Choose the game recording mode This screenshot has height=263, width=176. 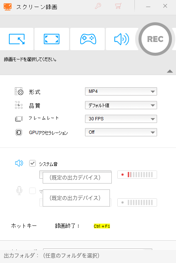(88, 39)
